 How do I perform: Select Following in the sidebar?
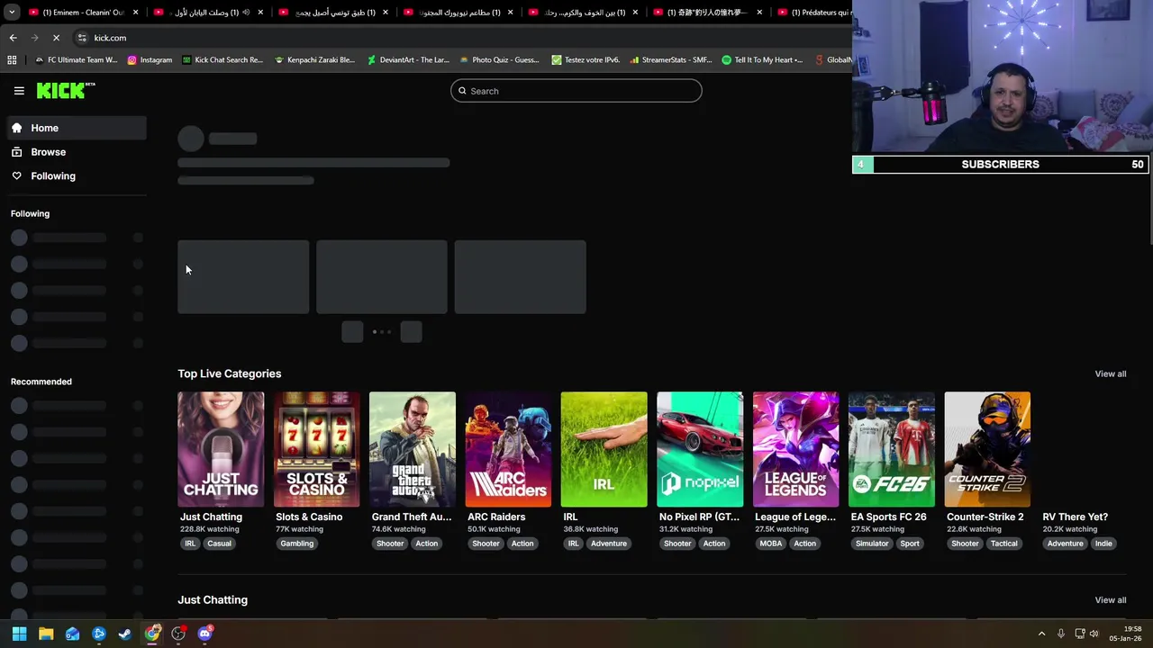77,176
